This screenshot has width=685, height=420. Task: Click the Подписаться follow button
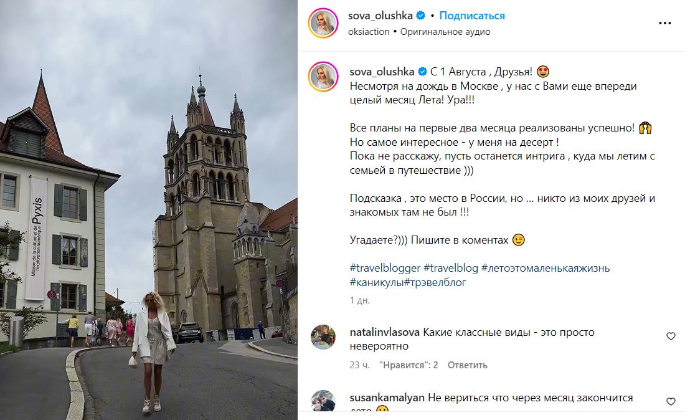point(472,16)
